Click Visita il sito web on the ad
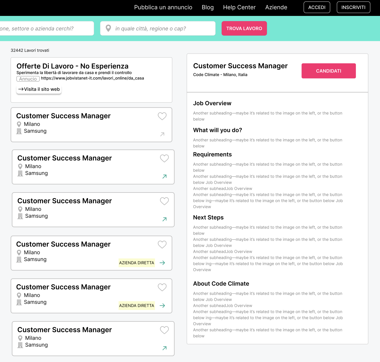This screenshot has height=362, width=380. click(39, 89)
